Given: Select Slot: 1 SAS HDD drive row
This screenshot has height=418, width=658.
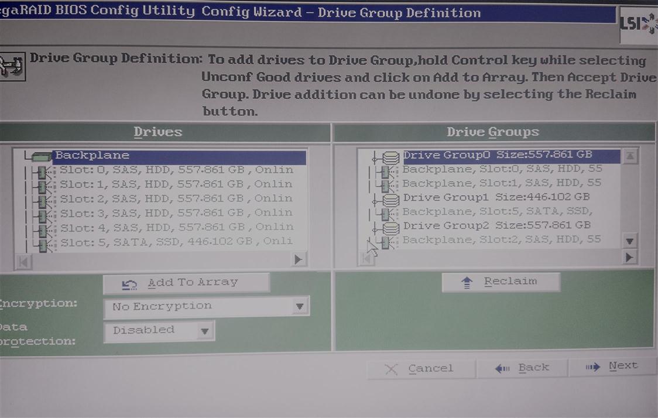Looking at the screenshot, I should [x=176, y=184].
